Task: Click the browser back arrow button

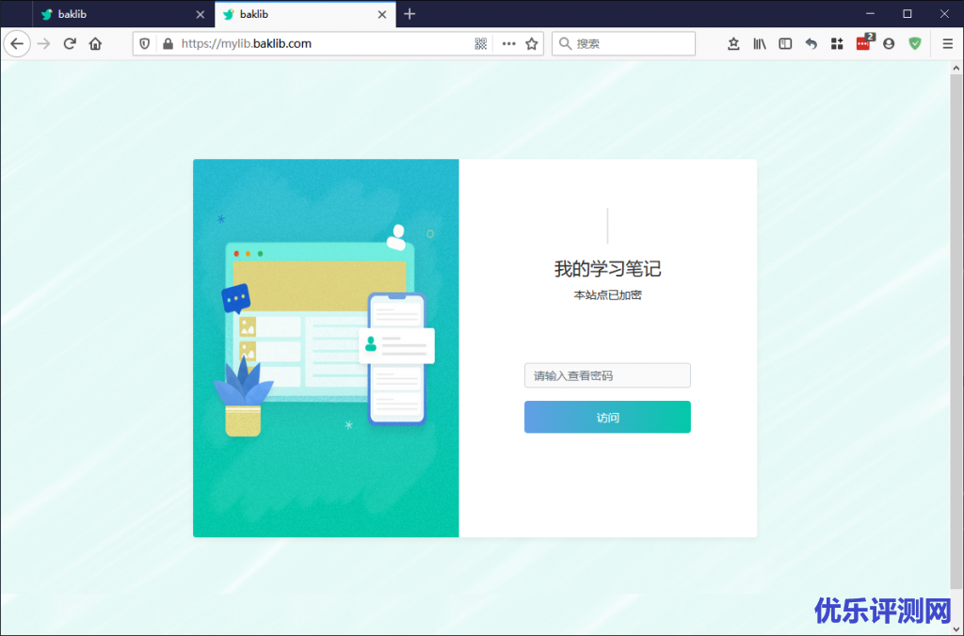Action: (17, 43)
